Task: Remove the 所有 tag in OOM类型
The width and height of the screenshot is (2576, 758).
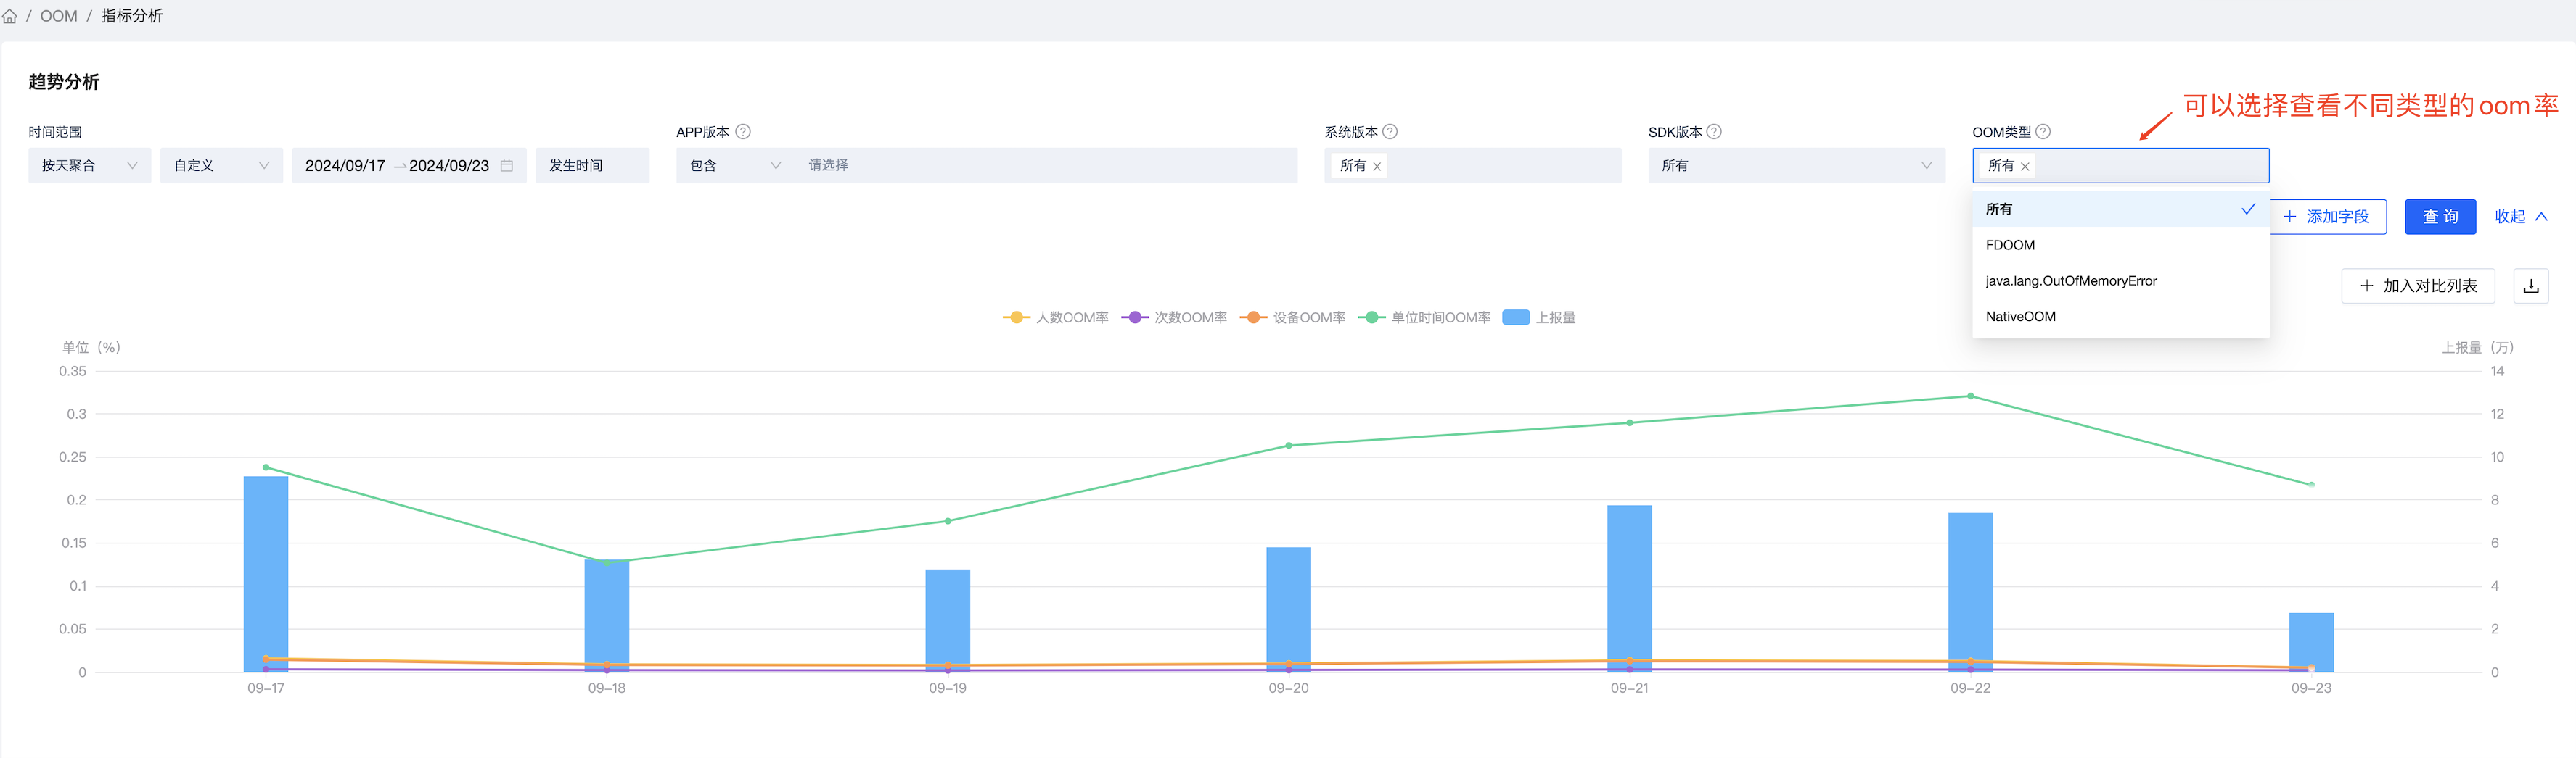Action: (2025, 167)
